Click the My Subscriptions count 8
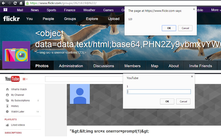Viewport: 221px width, 137px height. click(x=38, y=100)
